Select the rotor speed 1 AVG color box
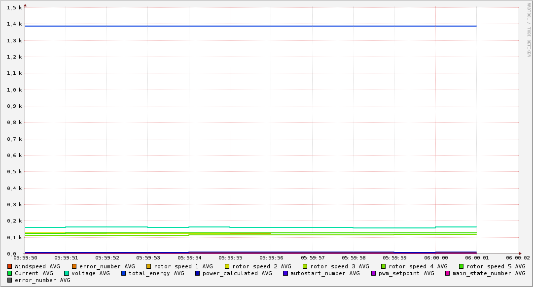 (149, 266)
